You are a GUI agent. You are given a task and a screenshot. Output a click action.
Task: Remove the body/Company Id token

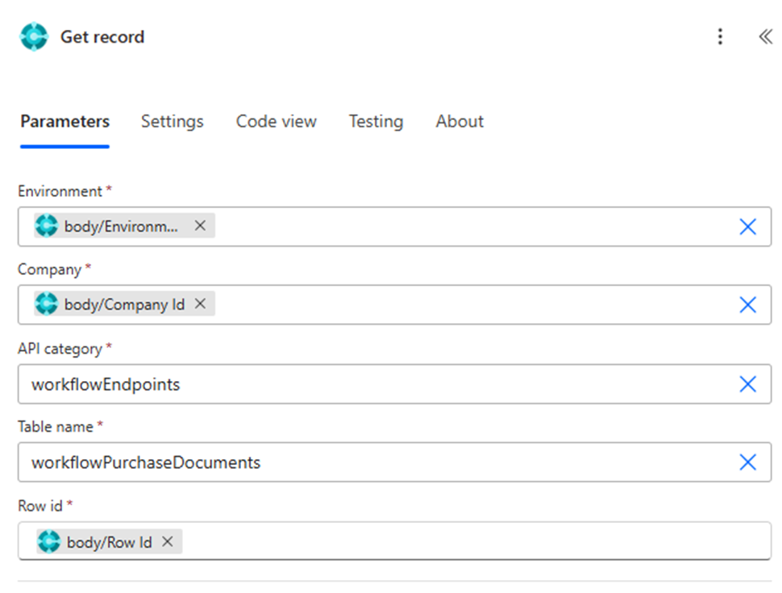point(201,304)
